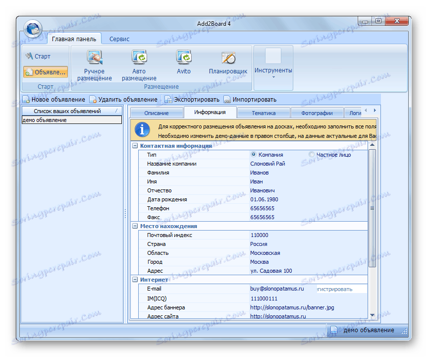The image size is (428, 357).
Task: Click the Импортировать toolbar icon
Action: [x=227, y=100]
